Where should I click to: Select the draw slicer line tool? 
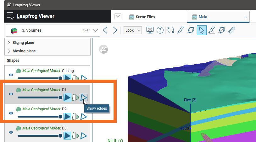181,30
